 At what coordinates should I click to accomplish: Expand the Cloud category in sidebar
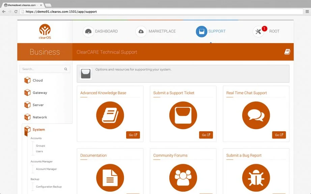point(38,80)
